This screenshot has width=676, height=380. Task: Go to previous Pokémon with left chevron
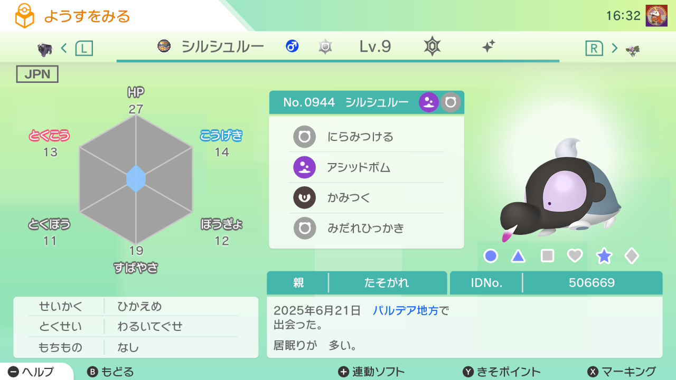click(x=64, y=49)
